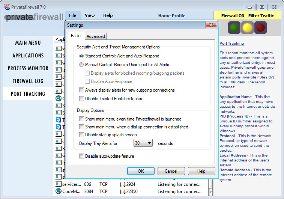Switch to the Advanced tab
This screenshot has width=284, height=199.
96,36
